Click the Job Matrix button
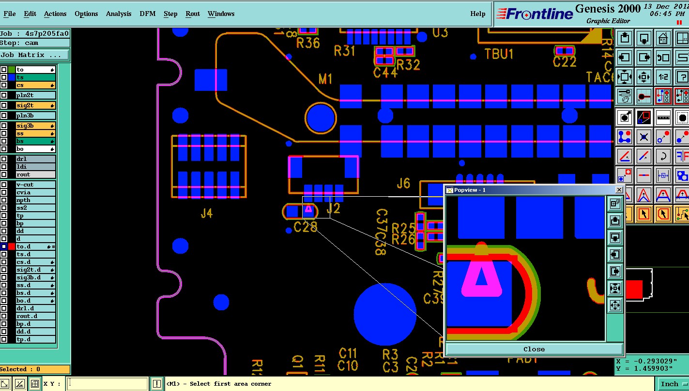Viewport: 689px width, 391px height. coord(35,55)
